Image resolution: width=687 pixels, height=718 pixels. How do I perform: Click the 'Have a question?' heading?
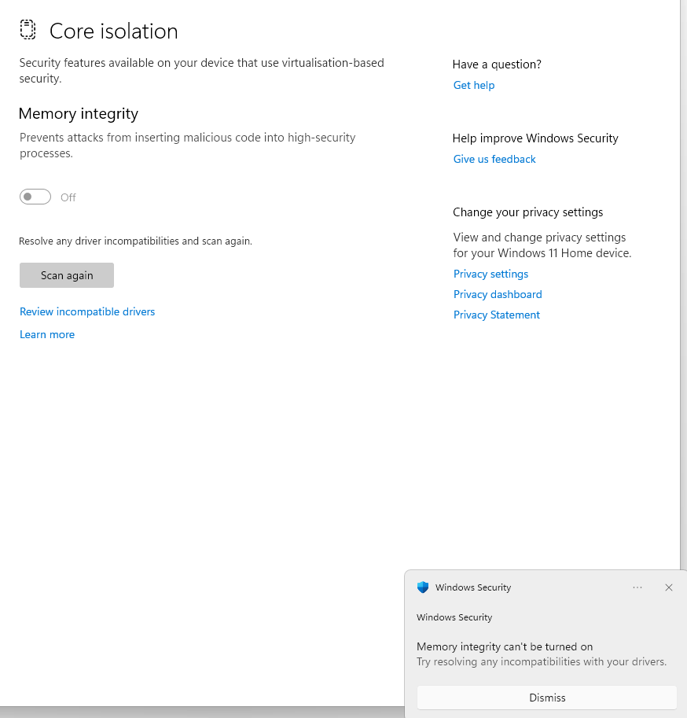pyautogui.click(x=497, y=64)
